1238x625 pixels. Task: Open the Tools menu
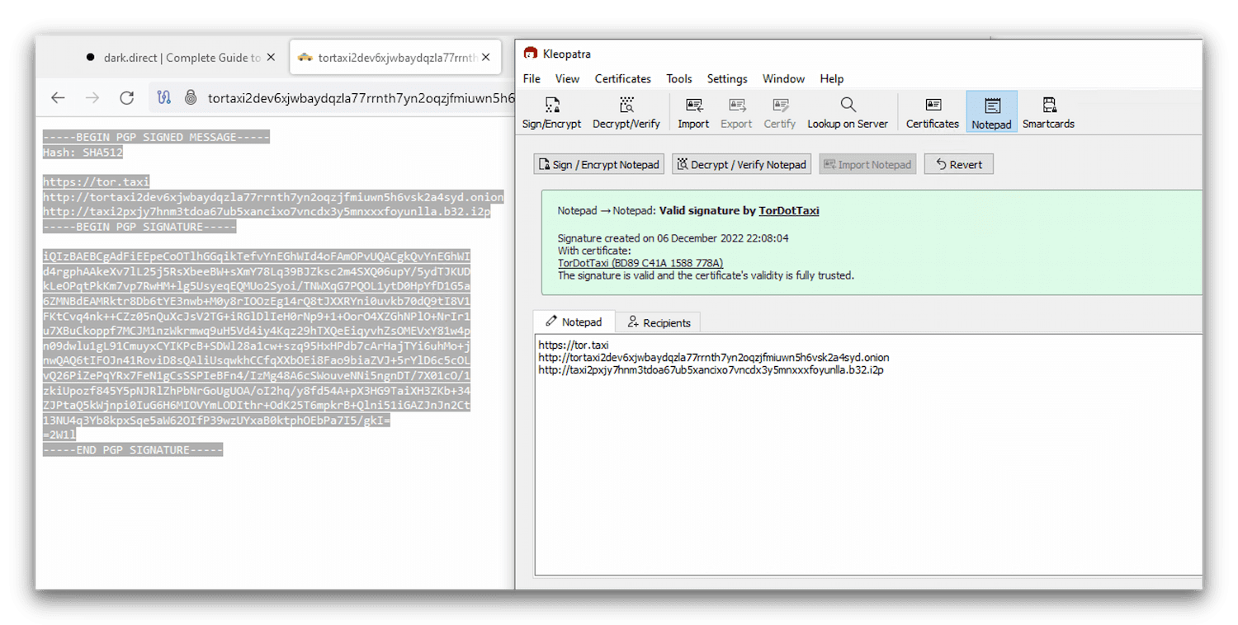[679, 78]
